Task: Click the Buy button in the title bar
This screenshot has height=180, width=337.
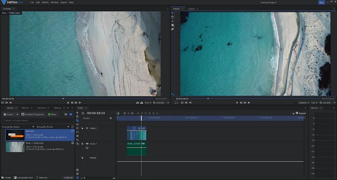Action: point(321,2)
